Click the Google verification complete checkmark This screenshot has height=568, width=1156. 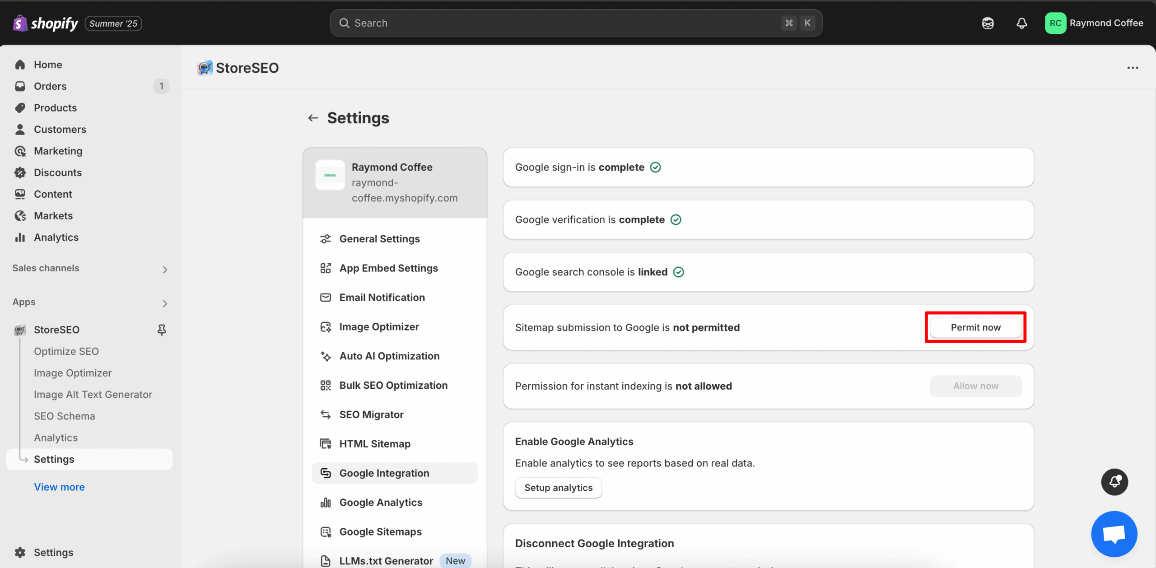click(x=676, y=220)
